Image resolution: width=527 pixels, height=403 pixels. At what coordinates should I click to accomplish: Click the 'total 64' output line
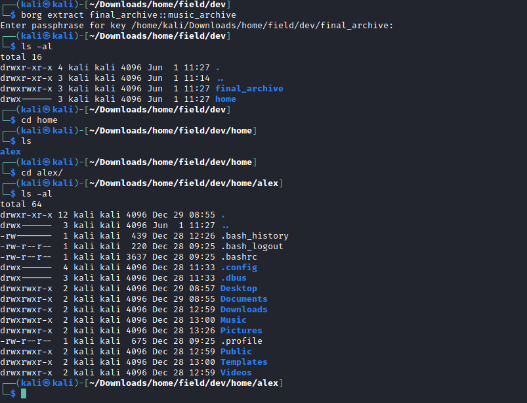tap(21, 204)
